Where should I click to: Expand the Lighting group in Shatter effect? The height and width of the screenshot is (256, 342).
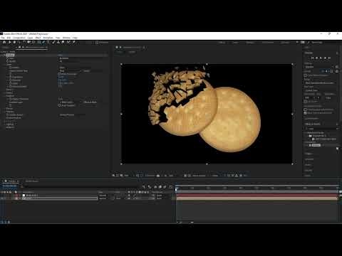(5, 124)
